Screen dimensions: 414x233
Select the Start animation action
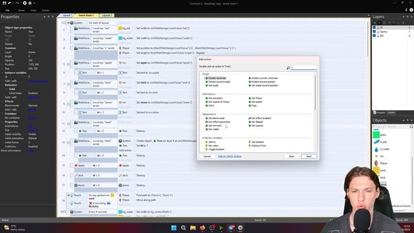point(210,105)
